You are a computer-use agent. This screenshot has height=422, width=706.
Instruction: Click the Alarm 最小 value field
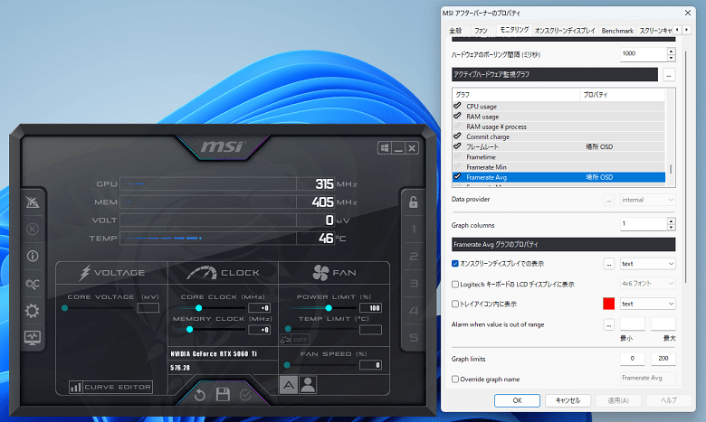click(x=632, y=324)
